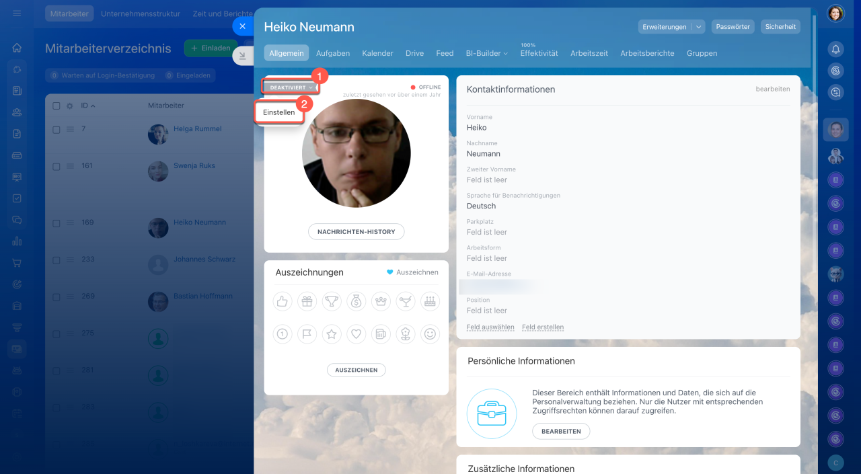The height and width of the screenshot is (474, 861).
Task: Click the Sicherheit button
Action: pos(781,27)
